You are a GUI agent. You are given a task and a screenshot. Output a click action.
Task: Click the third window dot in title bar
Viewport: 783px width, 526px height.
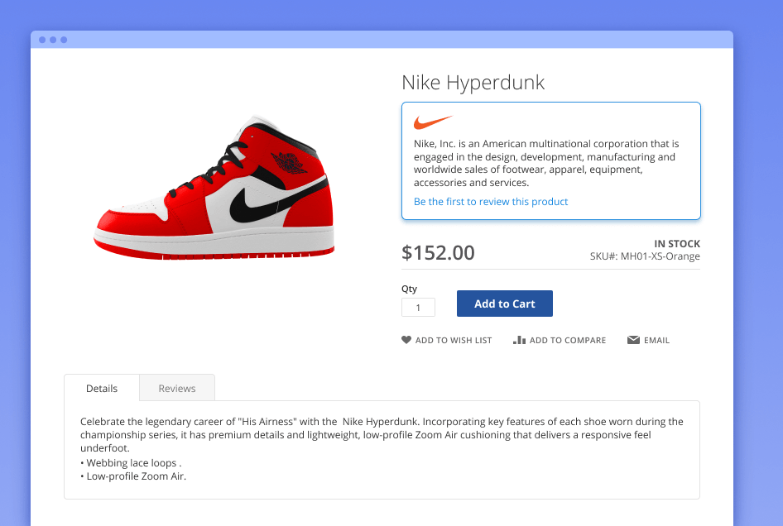pos(64,40)
